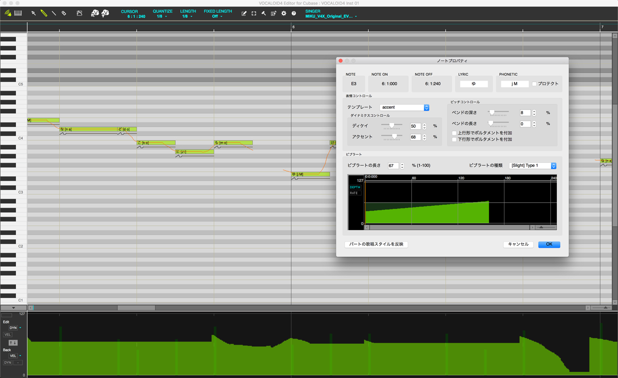Screen dimensions: 618x378
Task: Click the measure 6 marker in ruler
Action: [293, 27]
